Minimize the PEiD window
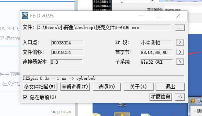The width and height of the screenshot is (202, 116). pyautogui.click(x=141, y=16)
